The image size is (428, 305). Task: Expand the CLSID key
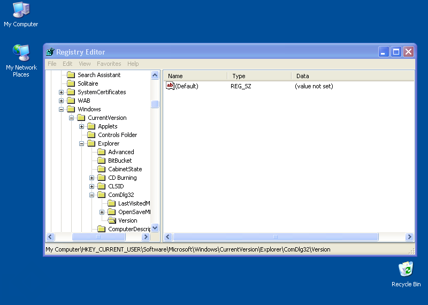pos(91,187)
